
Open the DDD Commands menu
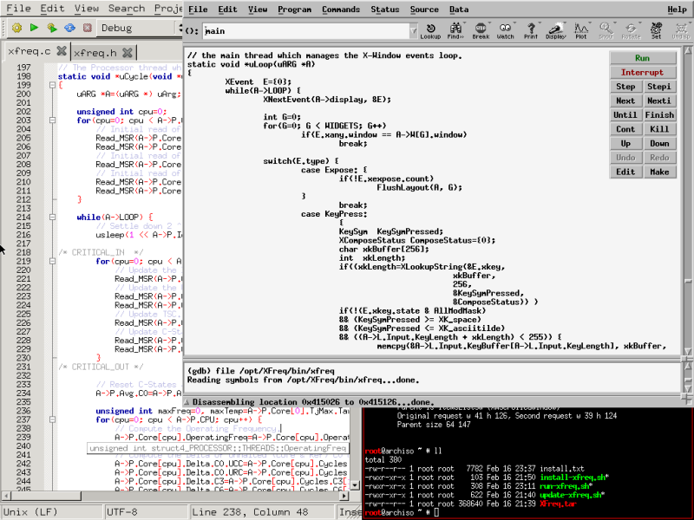click(x=341, y=10)
